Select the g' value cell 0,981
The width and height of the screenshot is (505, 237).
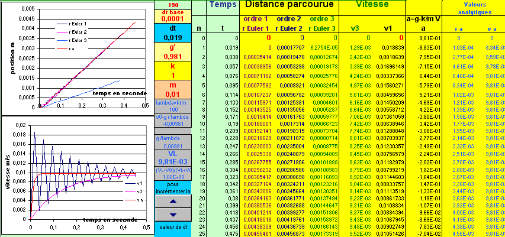173,57
